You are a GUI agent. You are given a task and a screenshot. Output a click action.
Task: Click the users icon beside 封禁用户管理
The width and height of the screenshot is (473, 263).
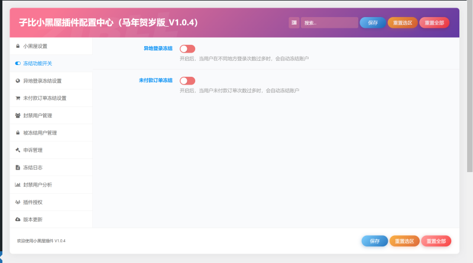[18, 115]
